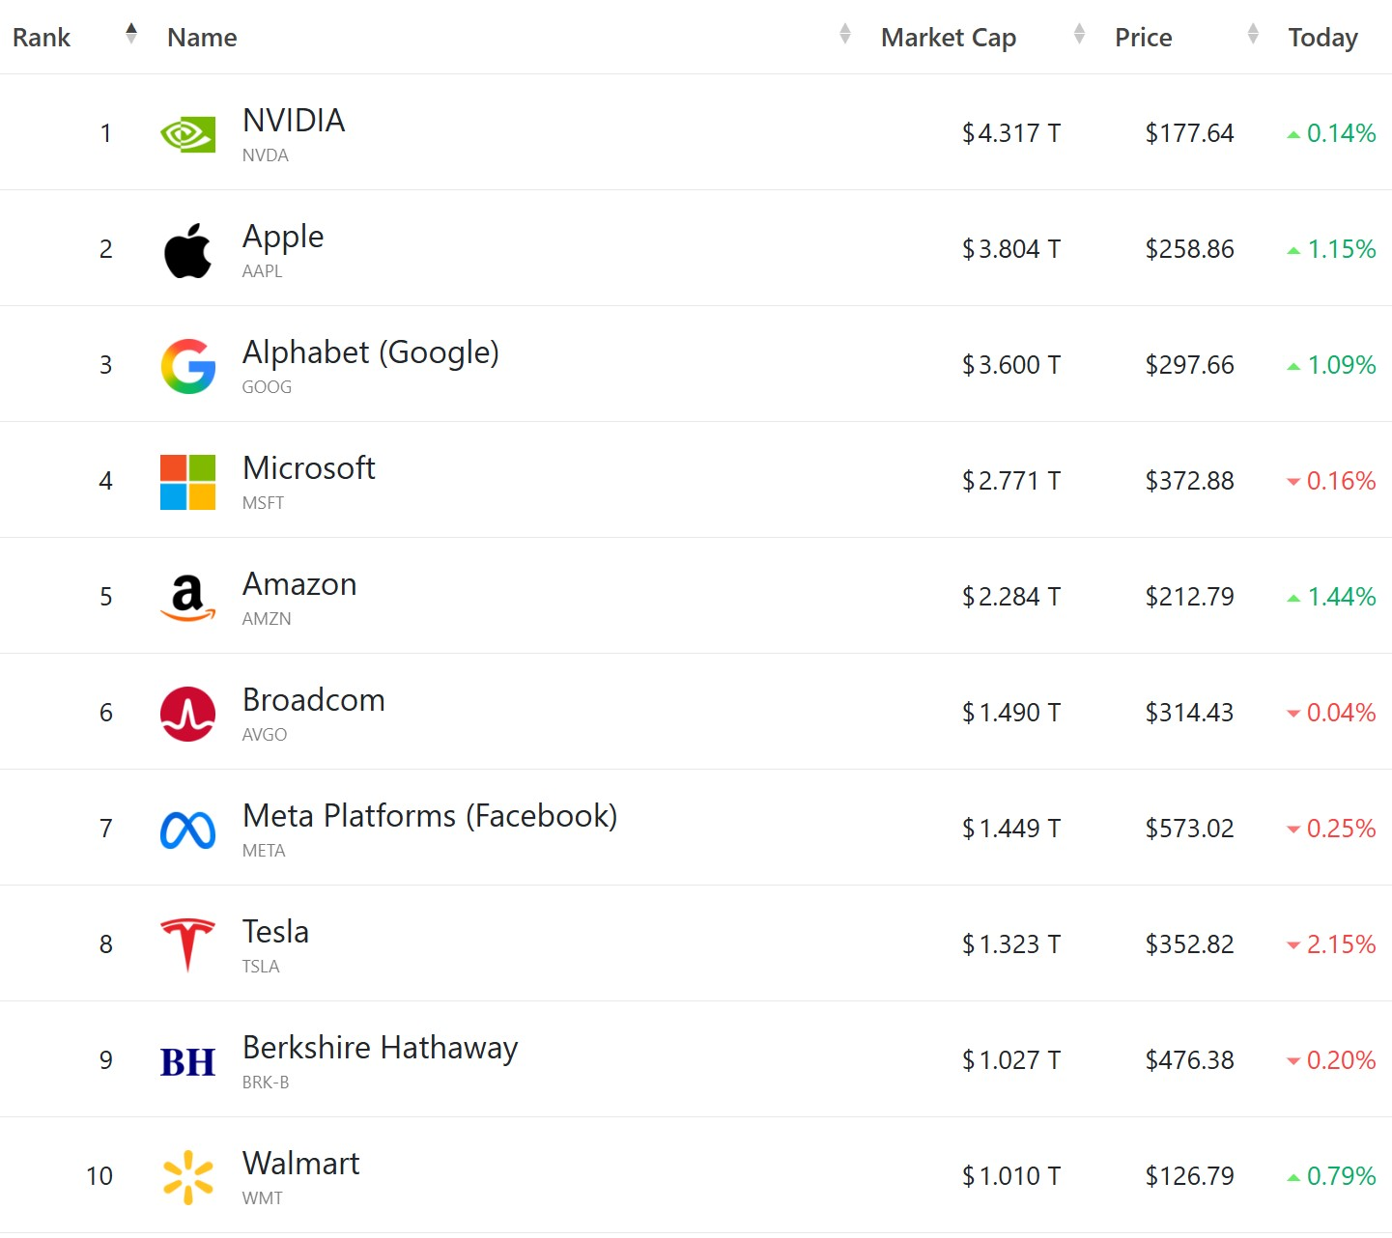
Task: Toggle sort arrows beside Name column
Action: (845, 34)
